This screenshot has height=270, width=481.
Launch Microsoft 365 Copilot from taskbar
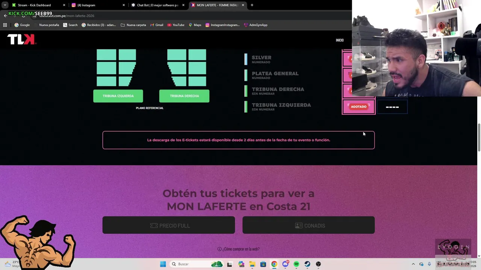[241, 264]
